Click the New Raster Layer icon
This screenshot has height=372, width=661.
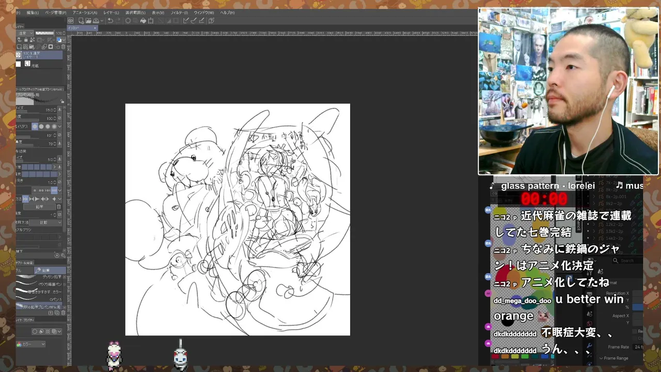point(19,47)
